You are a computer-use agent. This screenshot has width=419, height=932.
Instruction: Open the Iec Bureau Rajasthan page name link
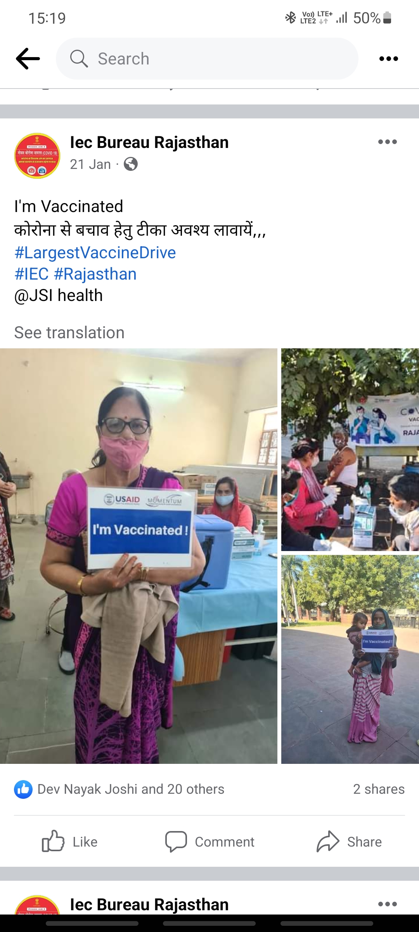point(149,142)
